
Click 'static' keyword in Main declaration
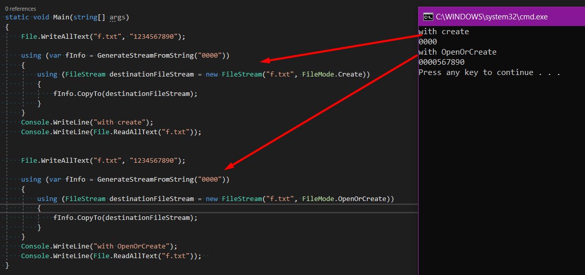(17, 17)
